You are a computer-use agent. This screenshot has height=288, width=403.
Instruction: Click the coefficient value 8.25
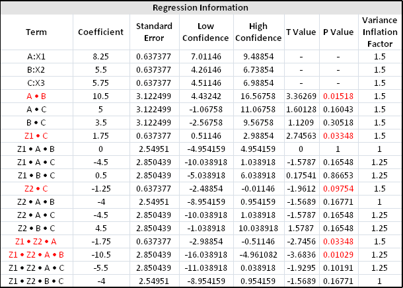point(100,57)
